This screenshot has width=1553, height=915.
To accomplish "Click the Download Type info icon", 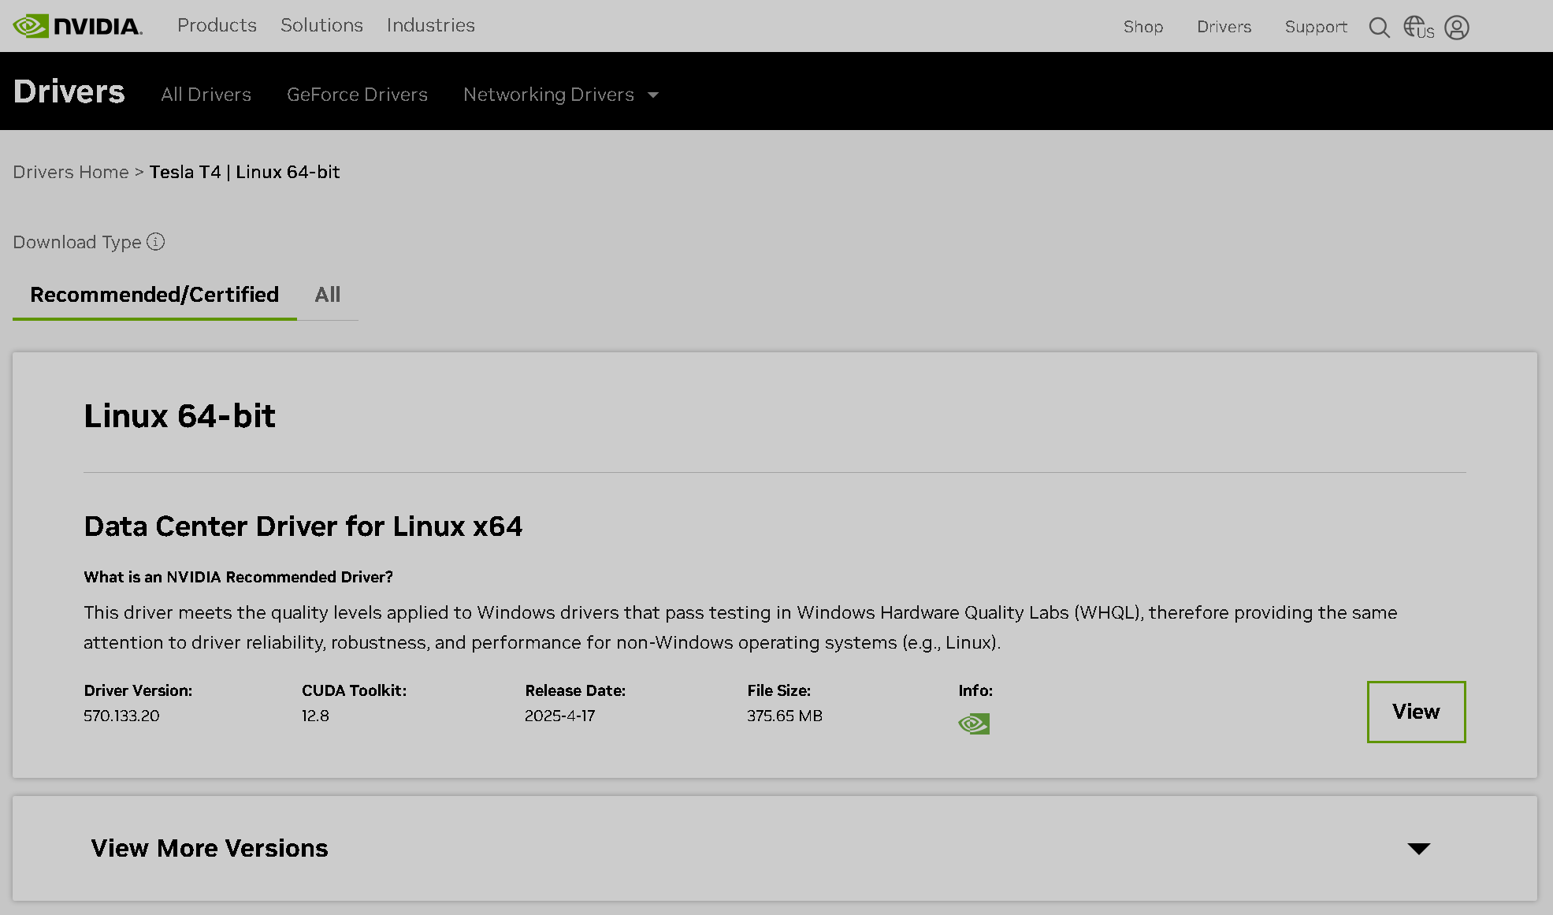I will point(156,242).
